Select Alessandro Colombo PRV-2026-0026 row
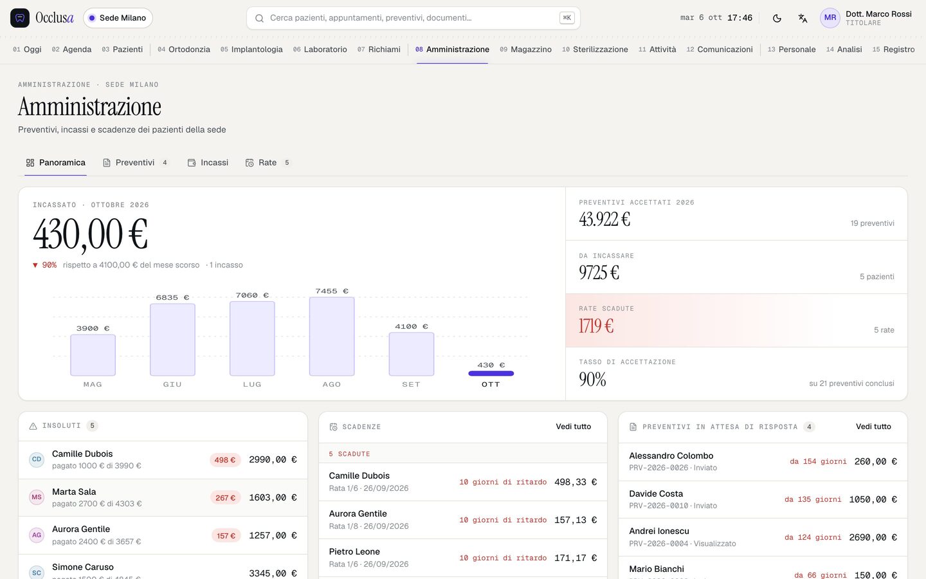Image resolution: width=926 pixels, height=579 pixels. pyautogui.click(x=763, y=461)
